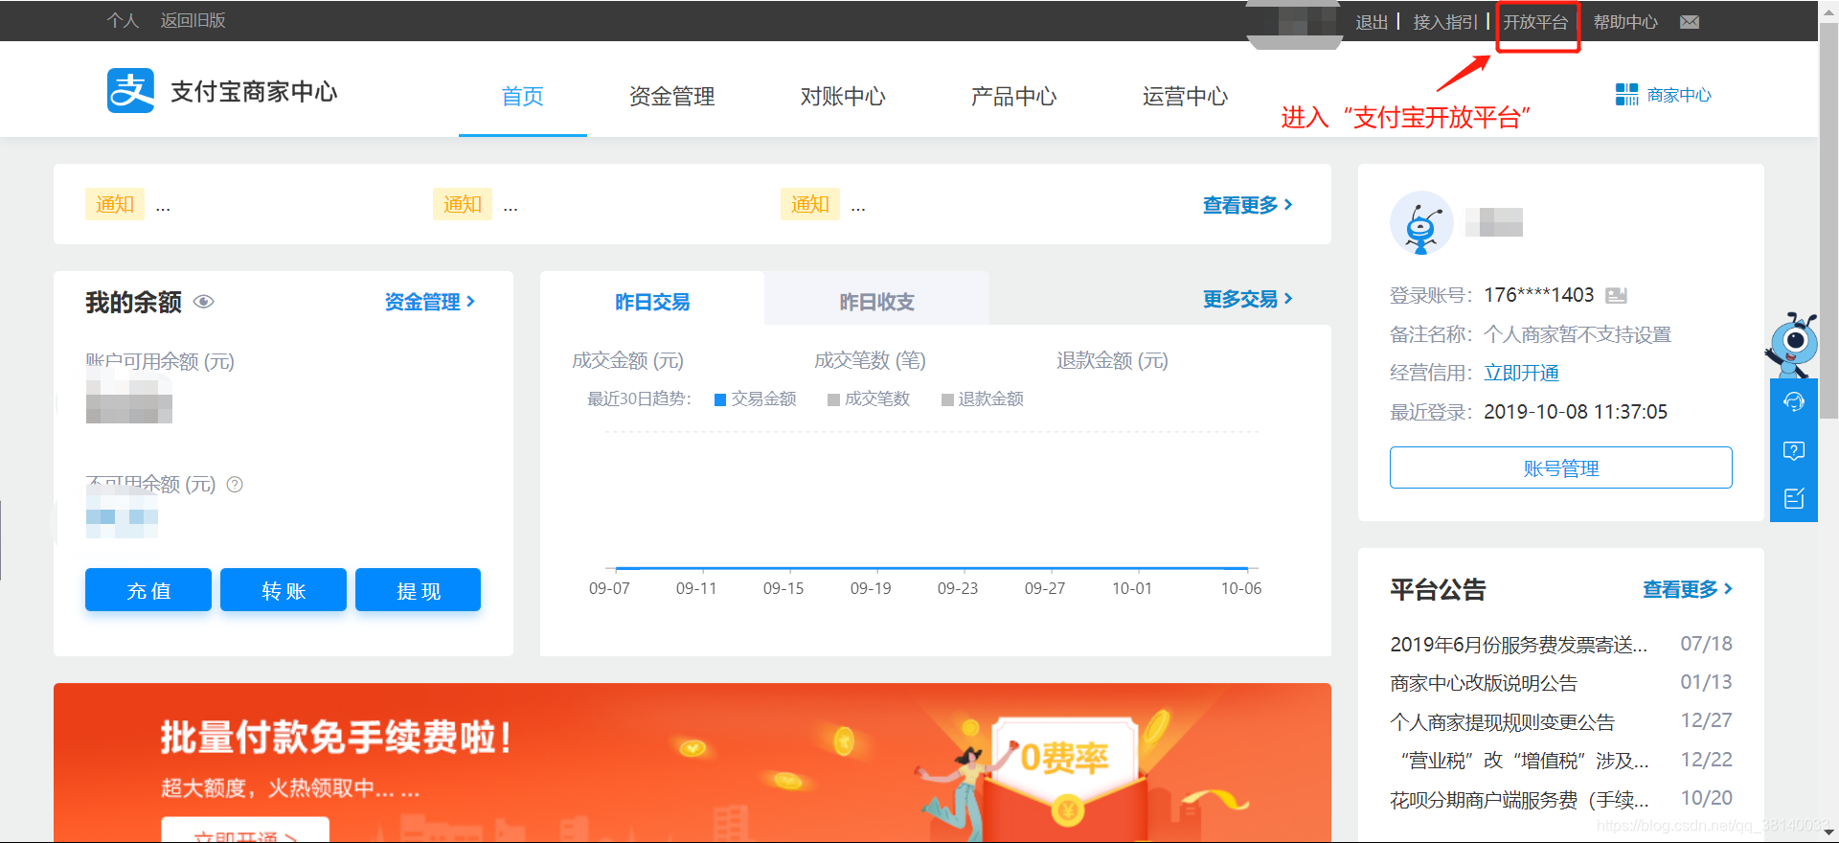
Task: Click the 批量付款免手续费 promotional banner
Action: 692,763
